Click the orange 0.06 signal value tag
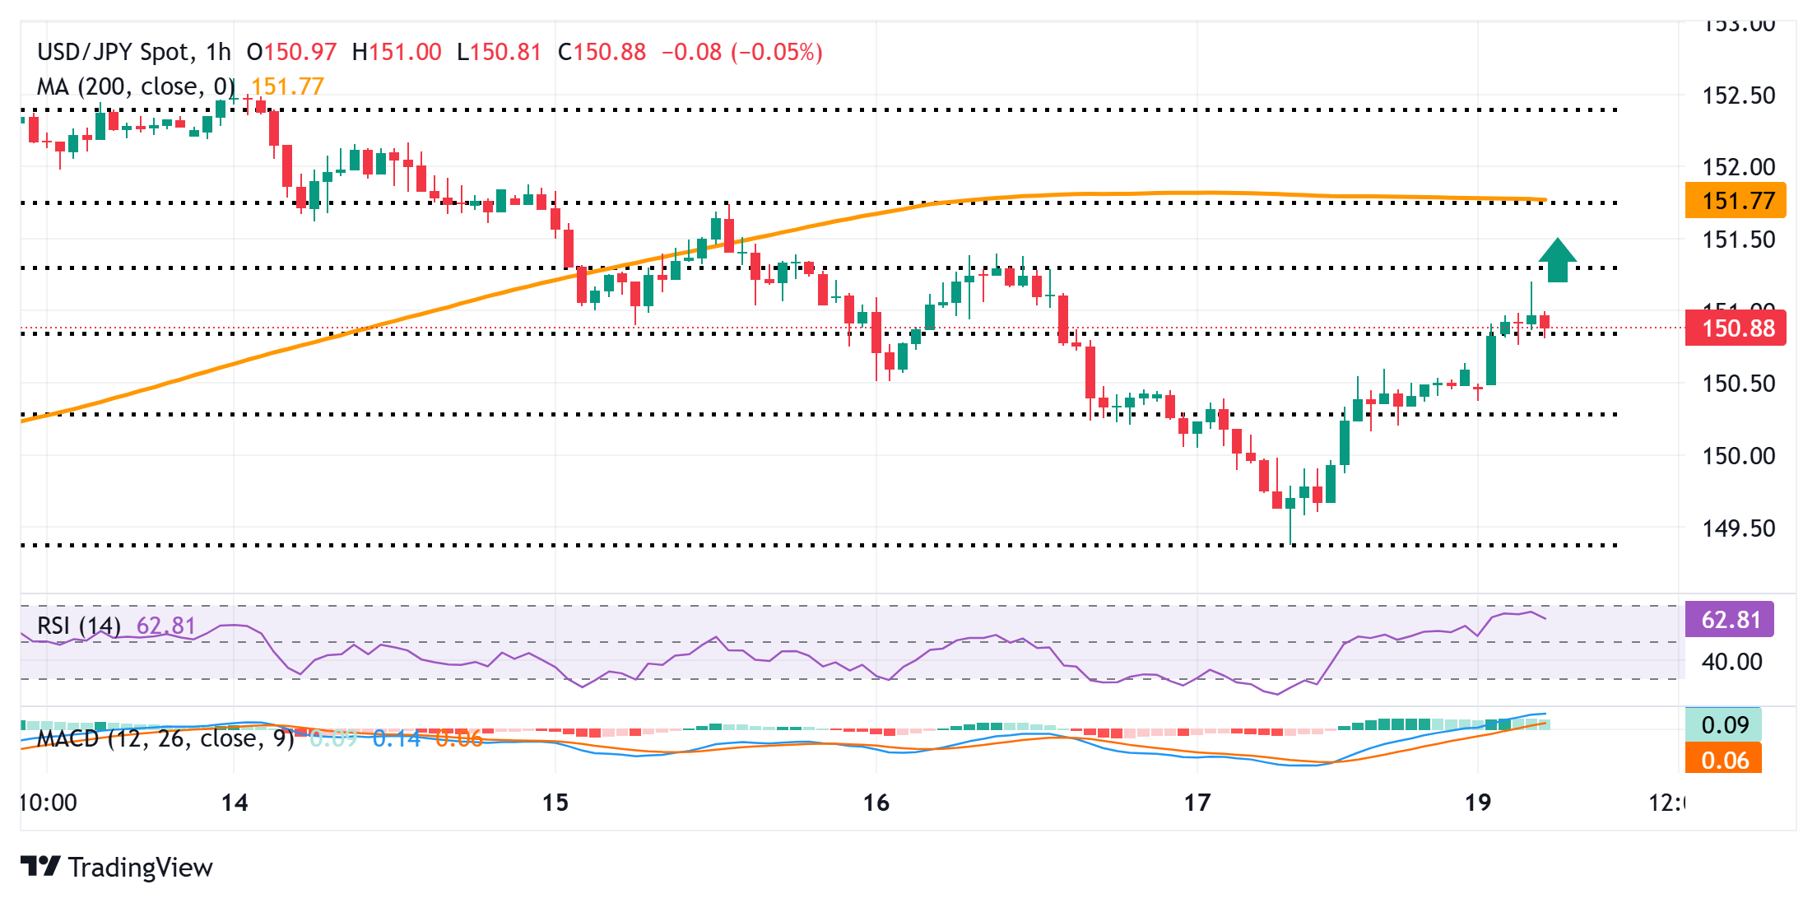Image resolution: width=1817 pixels, height=903 pixels. [1723, 760]
